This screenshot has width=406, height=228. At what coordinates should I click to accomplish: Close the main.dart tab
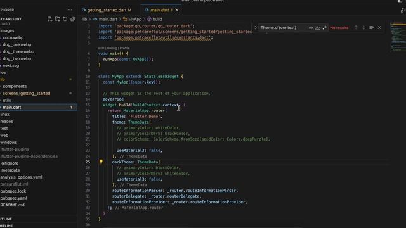(x=177, y=10)
